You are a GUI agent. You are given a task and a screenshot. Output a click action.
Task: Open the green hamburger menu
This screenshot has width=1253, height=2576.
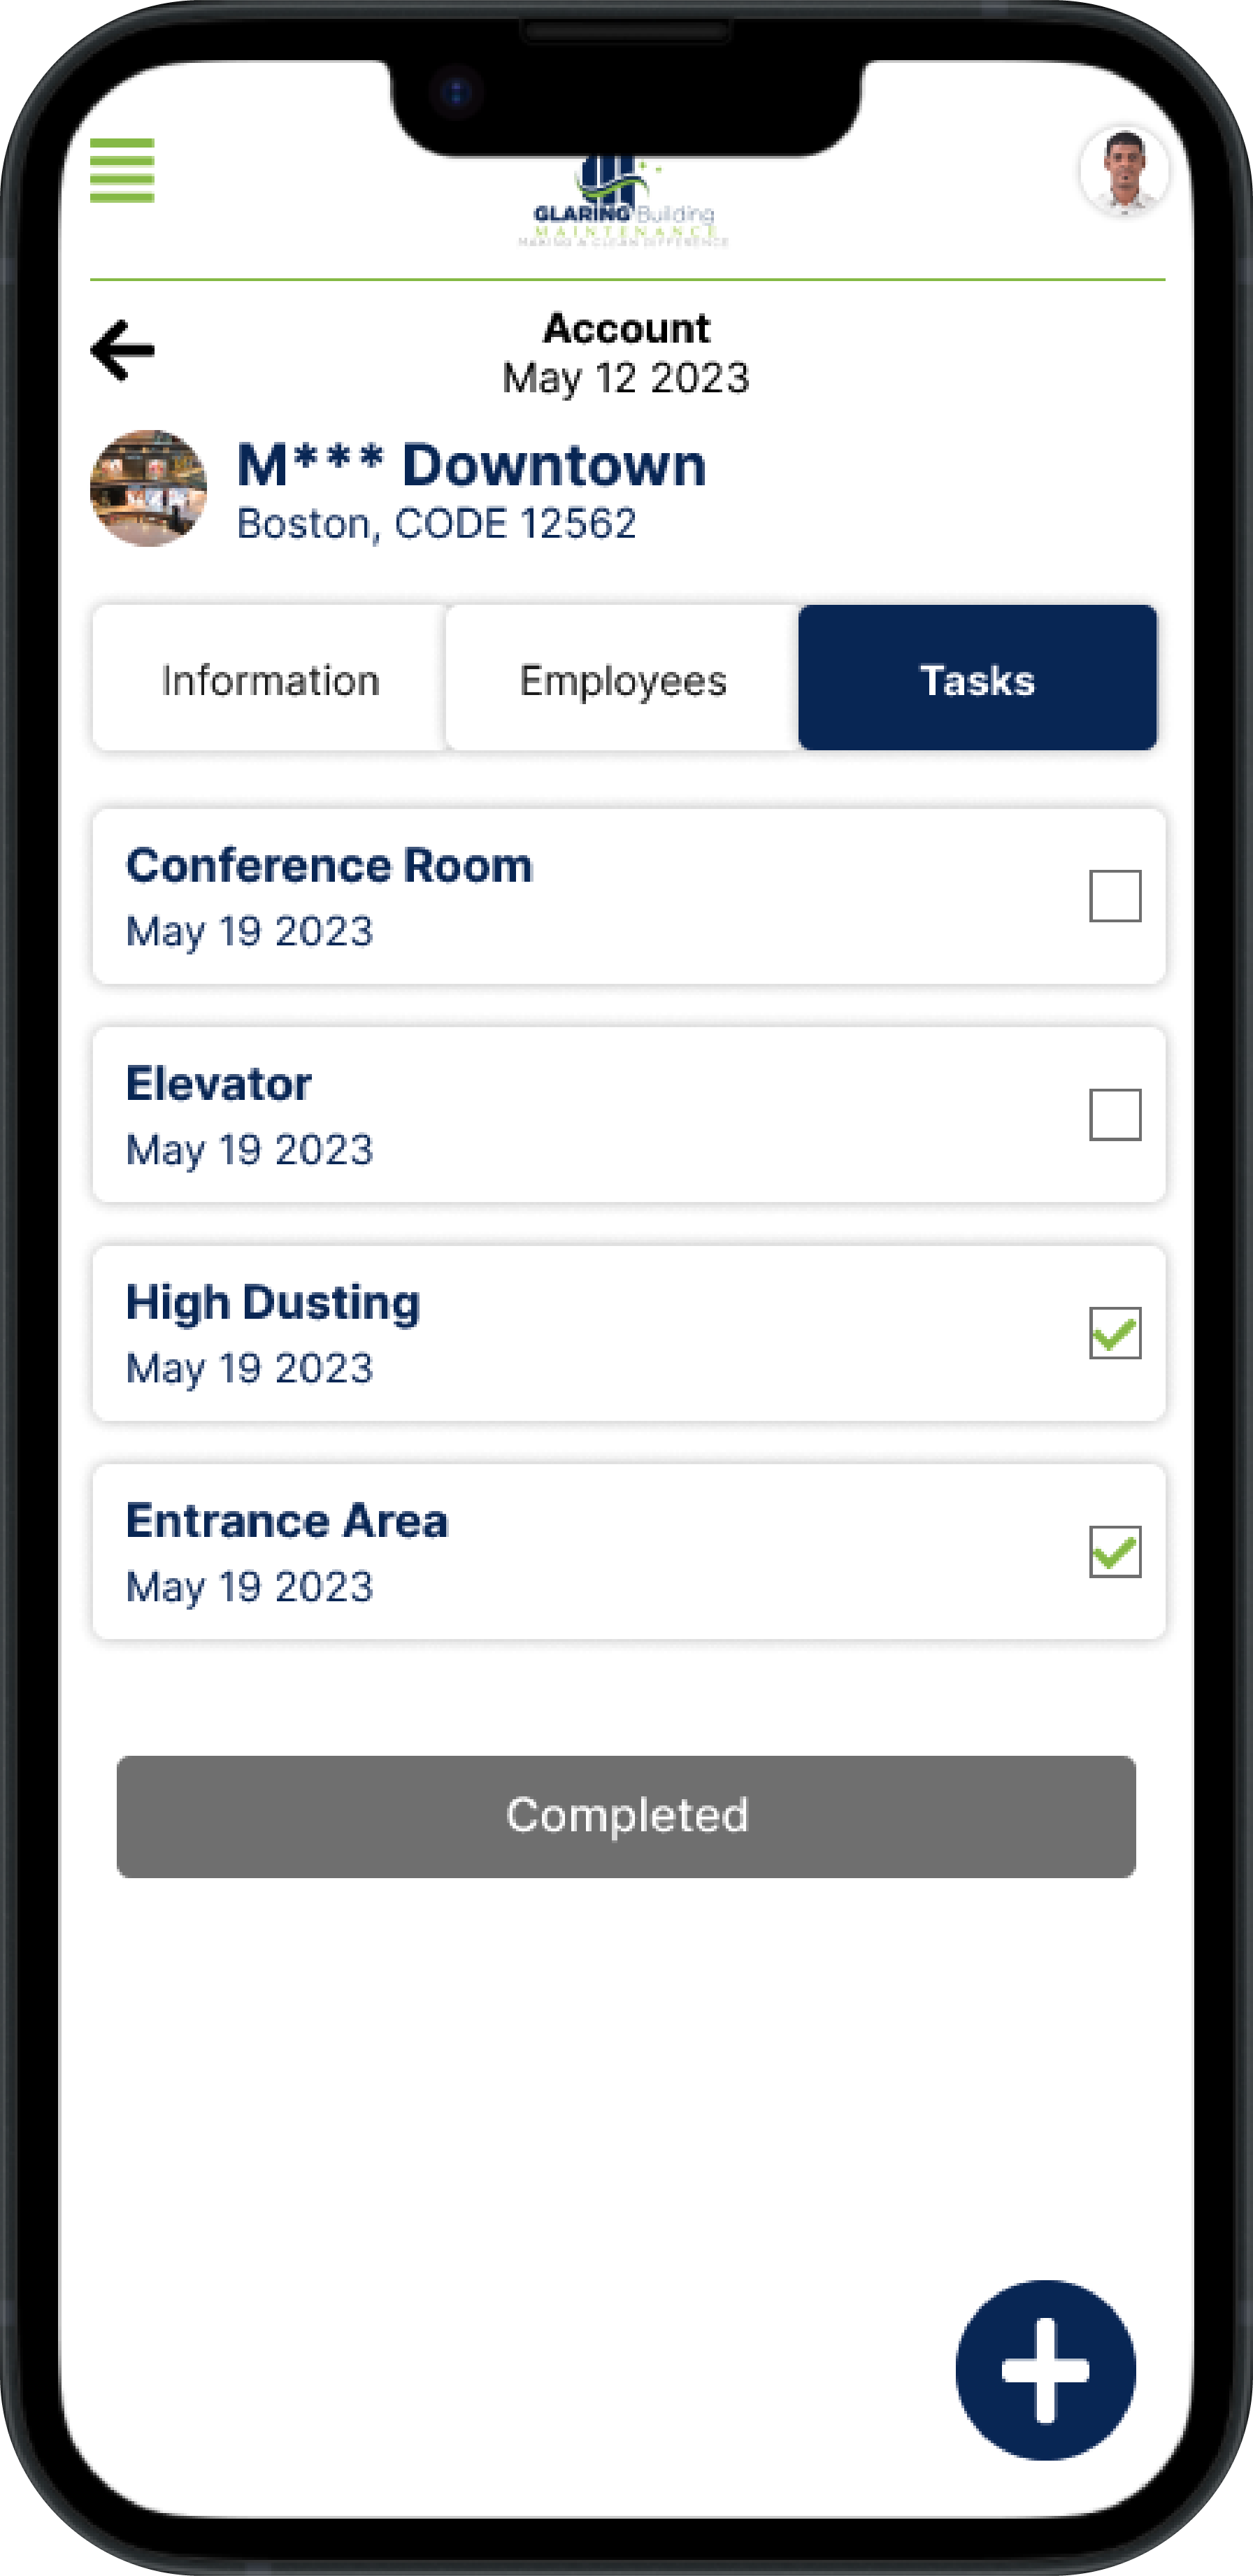point(122,170)
